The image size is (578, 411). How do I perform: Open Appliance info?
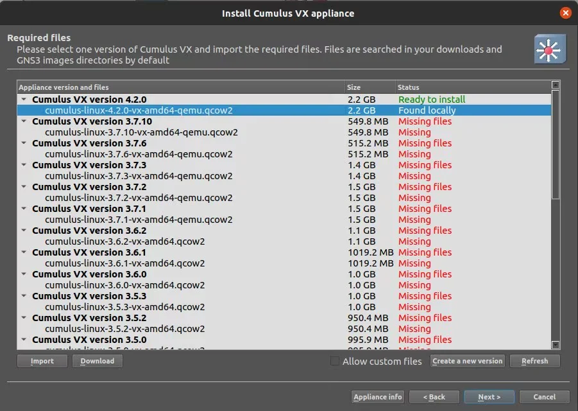point(377,397)
